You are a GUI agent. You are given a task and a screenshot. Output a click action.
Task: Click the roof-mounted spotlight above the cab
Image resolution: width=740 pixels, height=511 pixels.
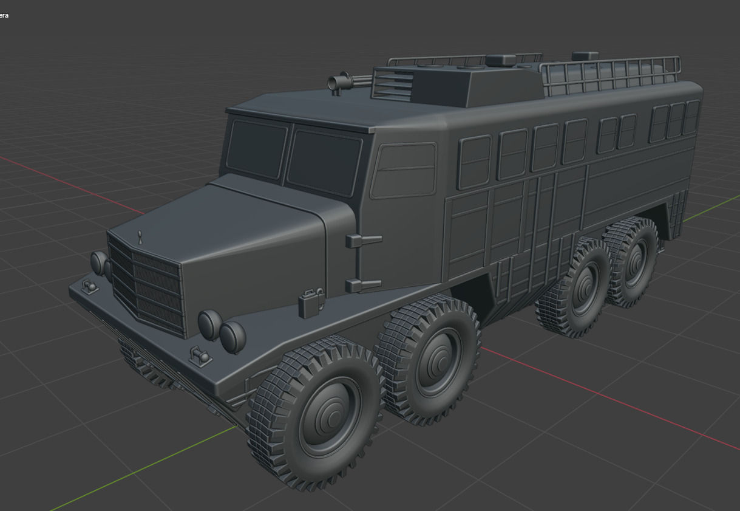pyautogui.click(x=339, y=83)
